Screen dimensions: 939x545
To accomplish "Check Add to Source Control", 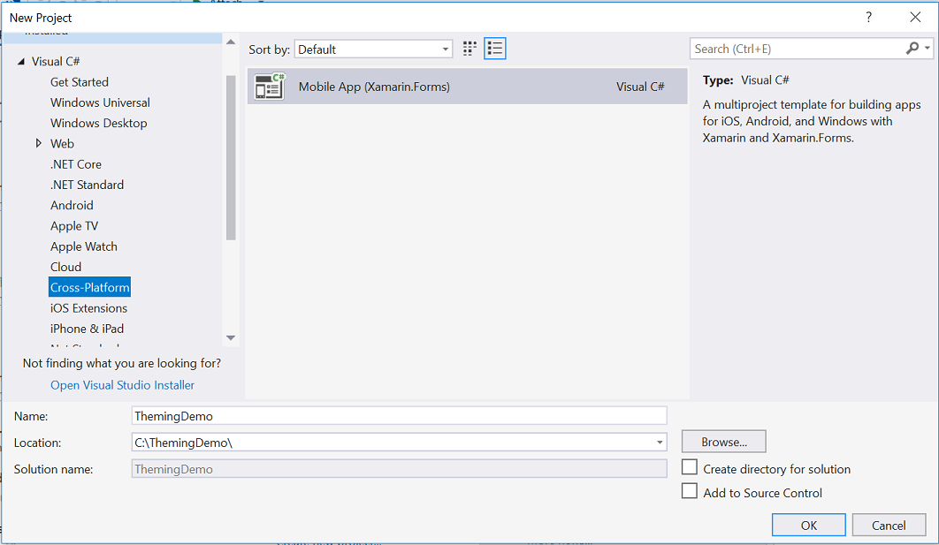I will coord(690,491).
